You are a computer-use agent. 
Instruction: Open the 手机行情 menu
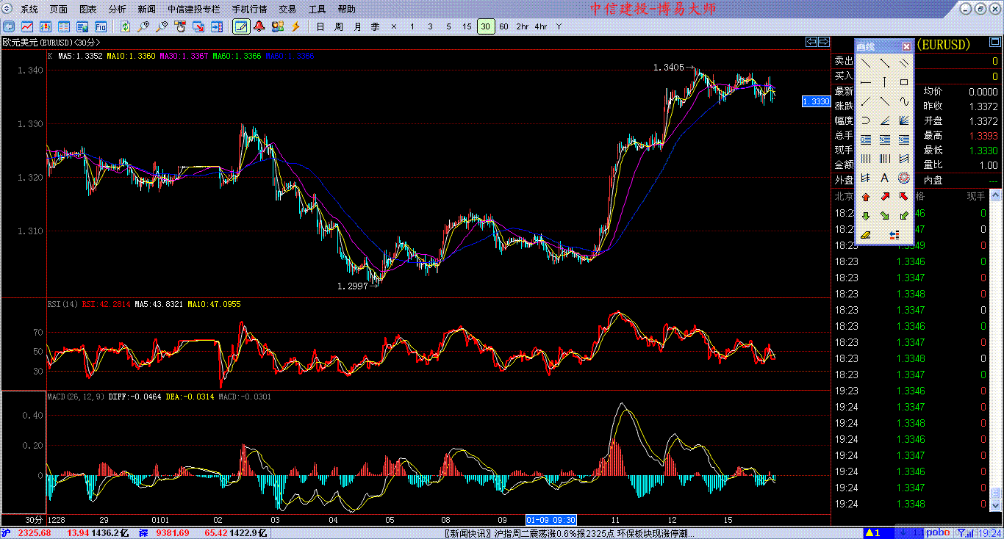249,10
